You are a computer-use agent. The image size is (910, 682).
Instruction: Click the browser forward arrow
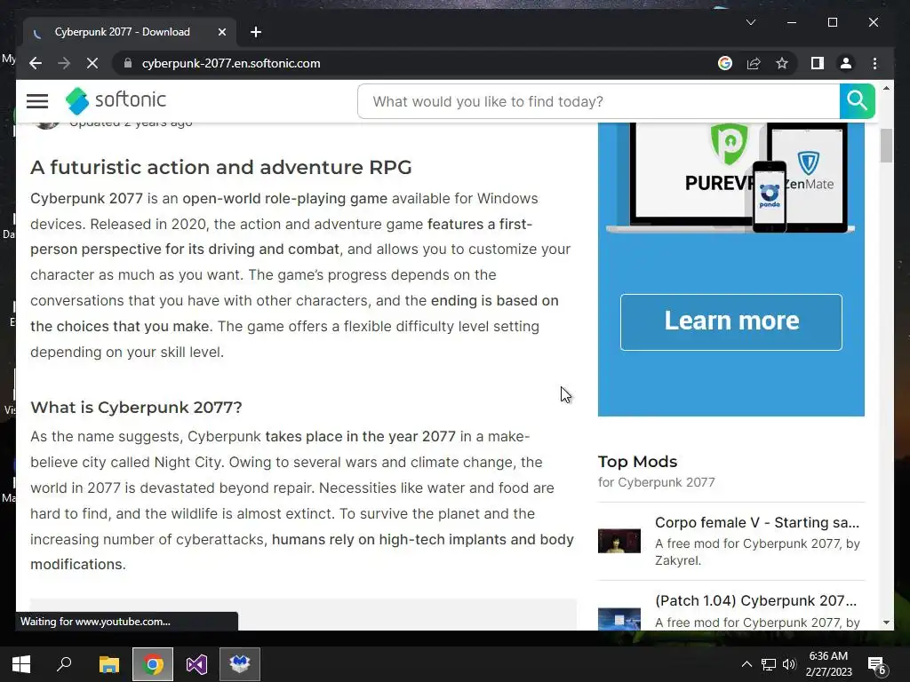pyautogui.click(x=64, y=63)
